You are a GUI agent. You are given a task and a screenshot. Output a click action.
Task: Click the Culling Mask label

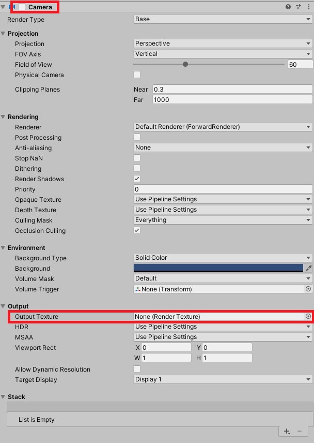[34, 220]
